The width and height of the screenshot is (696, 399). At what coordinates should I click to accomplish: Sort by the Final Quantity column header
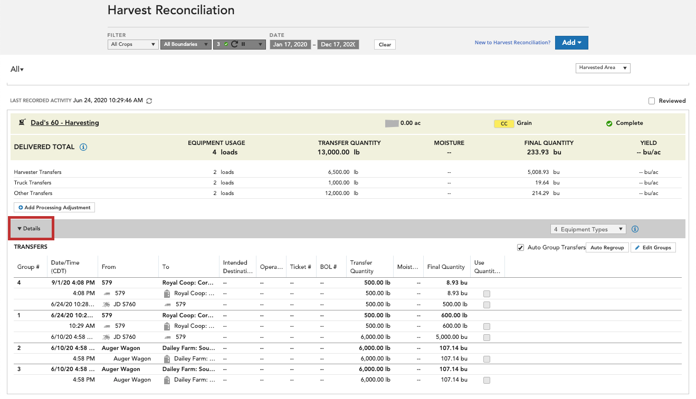pyautogui.click(x=446, y=267)
